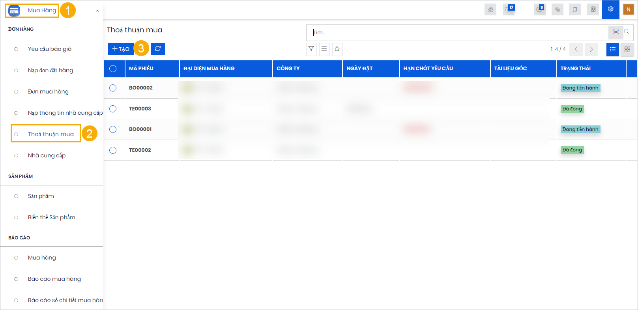Screen dimensions: 638x310
Task: Switch to kanban grid view
Action: point(627,49)
